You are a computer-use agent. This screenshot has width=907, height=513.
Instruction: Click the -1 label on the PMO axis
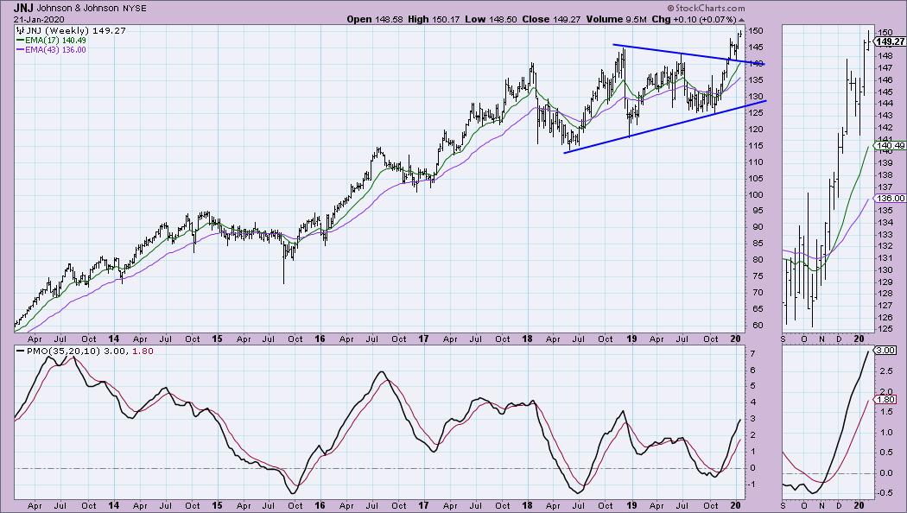coord(753,484)
